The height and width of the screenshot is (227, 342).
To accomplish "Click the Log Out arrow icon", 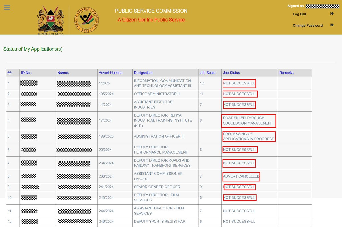I will (x=332, y=14).
